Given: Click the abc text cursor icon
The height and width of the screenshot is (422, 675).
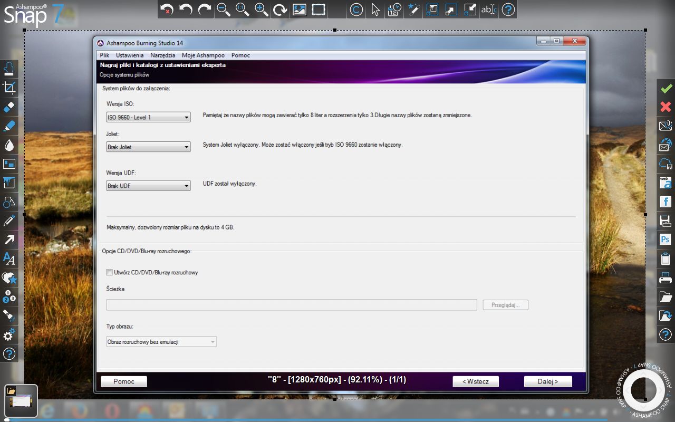Looking at the screenshot, I should [x=489, y=9].
